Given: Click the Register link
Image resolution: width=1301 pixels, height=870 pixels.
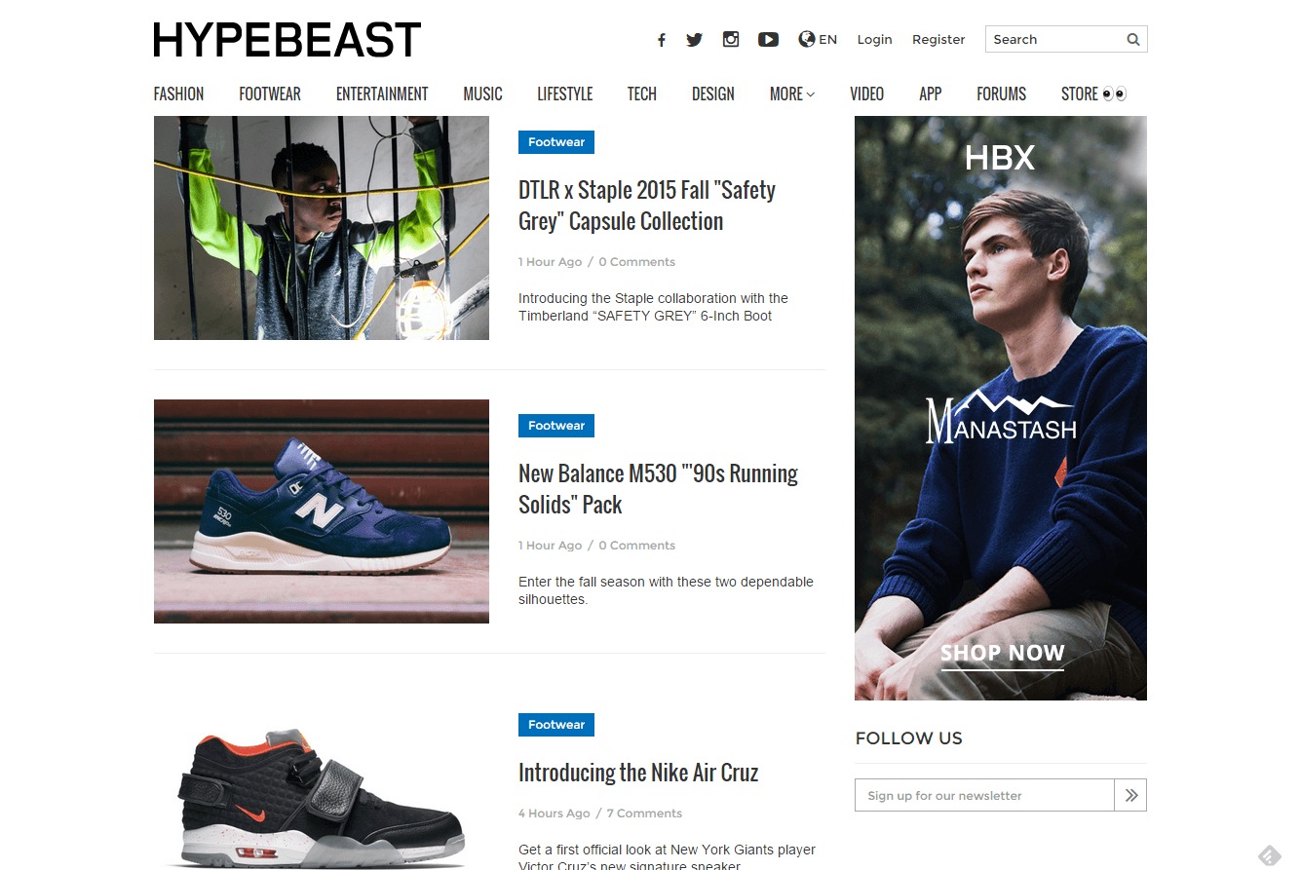Looking at the screenshot, I should click(938, 39).
